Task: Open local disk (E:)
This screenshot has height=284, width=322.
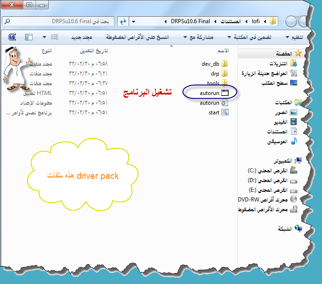Action: point(273,190)
